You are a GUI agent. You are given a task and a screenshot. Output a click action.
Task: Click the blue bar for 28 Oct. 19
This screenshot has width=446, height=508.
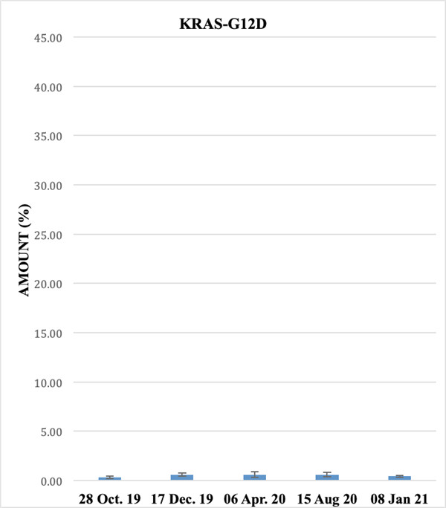(110, 479)
